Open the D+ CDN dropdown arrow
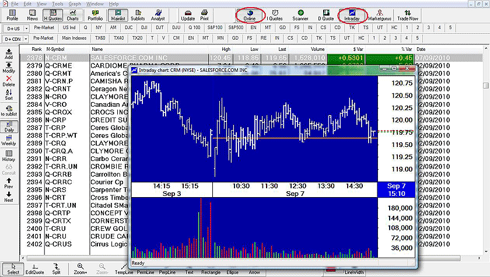Viewport: 490px width, 277px height. 26,39
